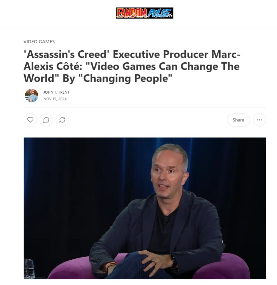Visit author John F. Trent's profile name
This screenshot has height=285, width=277.
[x=56, y=92]
